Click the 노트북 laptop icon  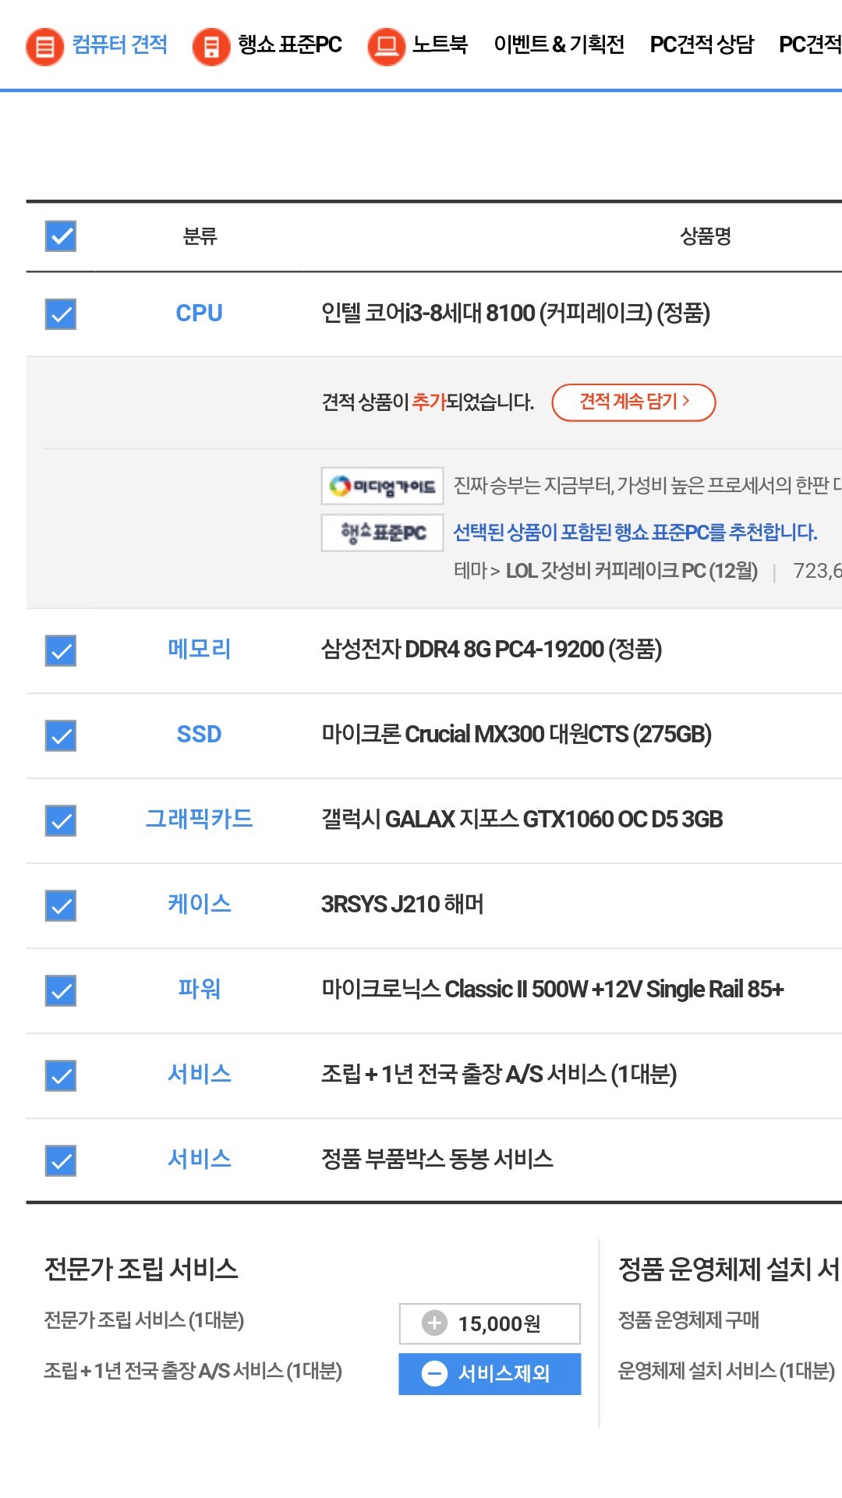pos(386,46)
